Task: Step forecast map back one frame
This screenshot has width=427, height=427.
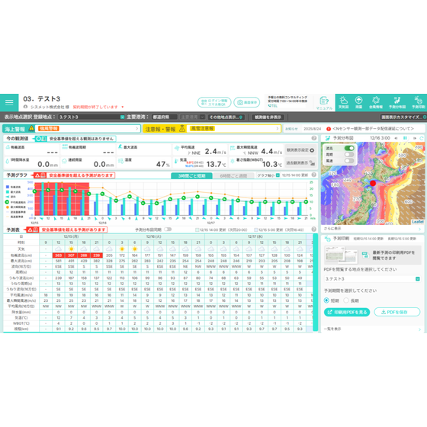Action: [x=396, y=138]
